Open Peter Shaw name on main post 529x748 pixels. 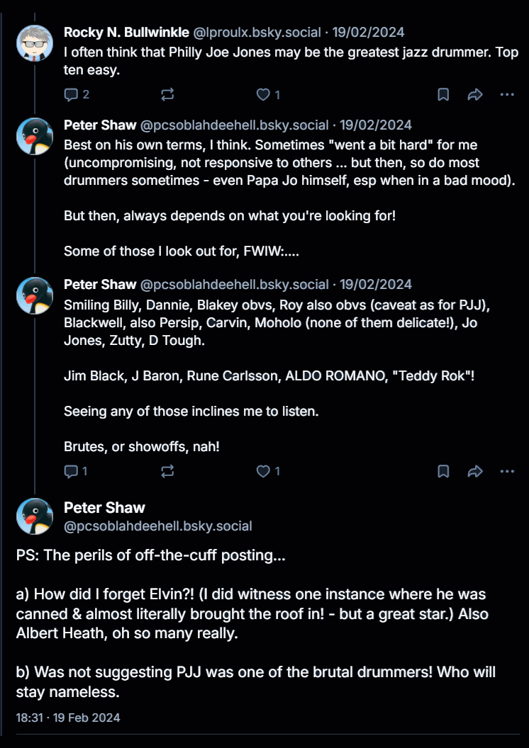[104, 507]
